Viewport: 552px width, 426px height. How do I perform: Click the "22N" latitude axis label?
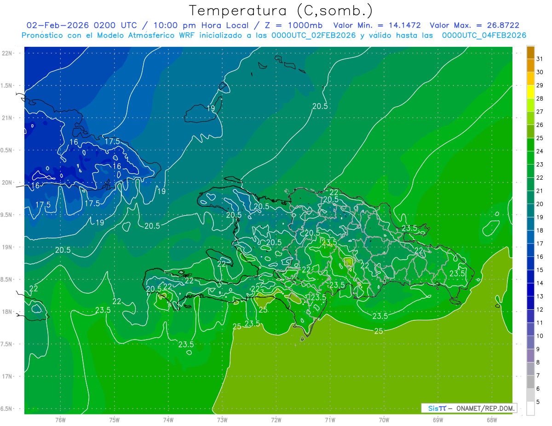(7, 53)
